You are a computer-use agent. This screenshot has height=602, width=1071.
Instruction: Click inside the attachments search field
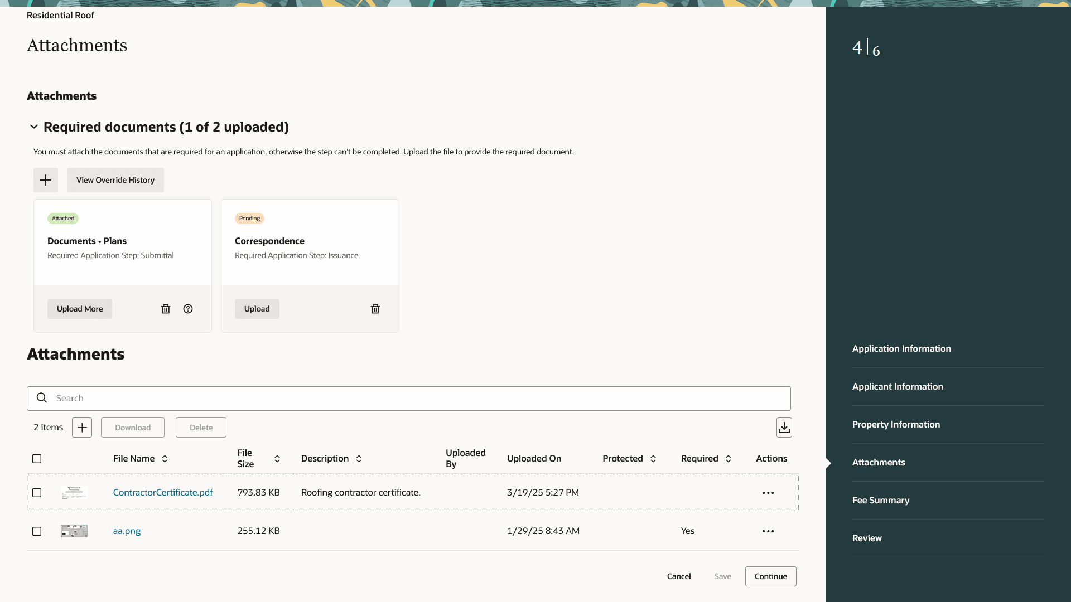pos(223,398)
